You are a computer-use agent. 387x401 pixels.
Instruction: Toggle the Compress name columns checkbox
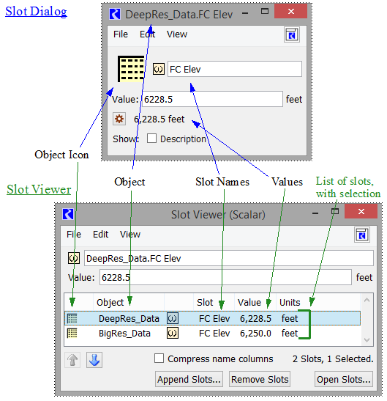click(159, 358)
